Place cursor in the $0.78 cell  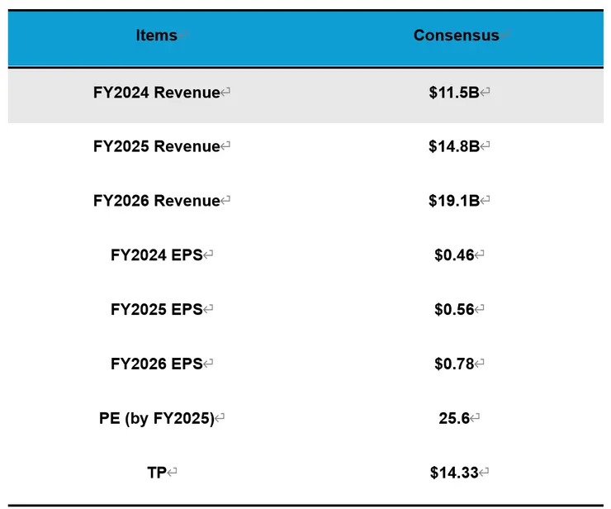tap(454, 364)
